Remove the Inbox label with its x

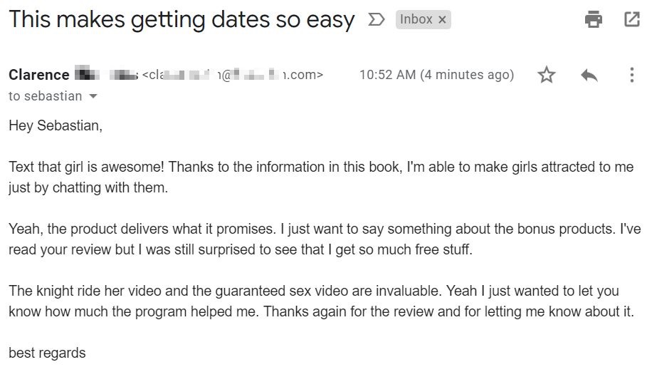click(x=442, y=19)
